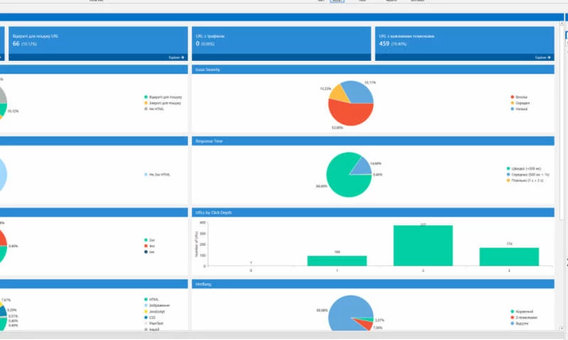
Task: Click green slice of Response Time pie
Action: (x=344, y=176)
